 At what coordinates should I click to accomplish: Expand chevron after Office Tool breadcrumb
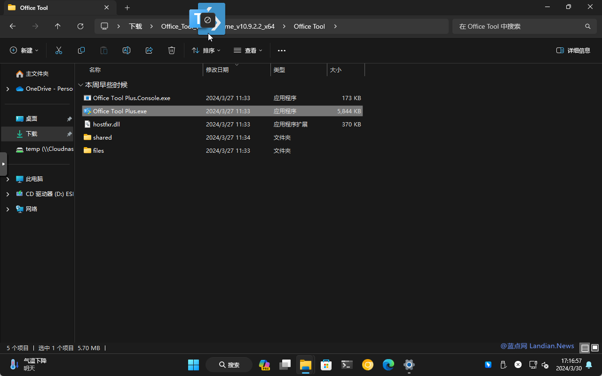335,26
